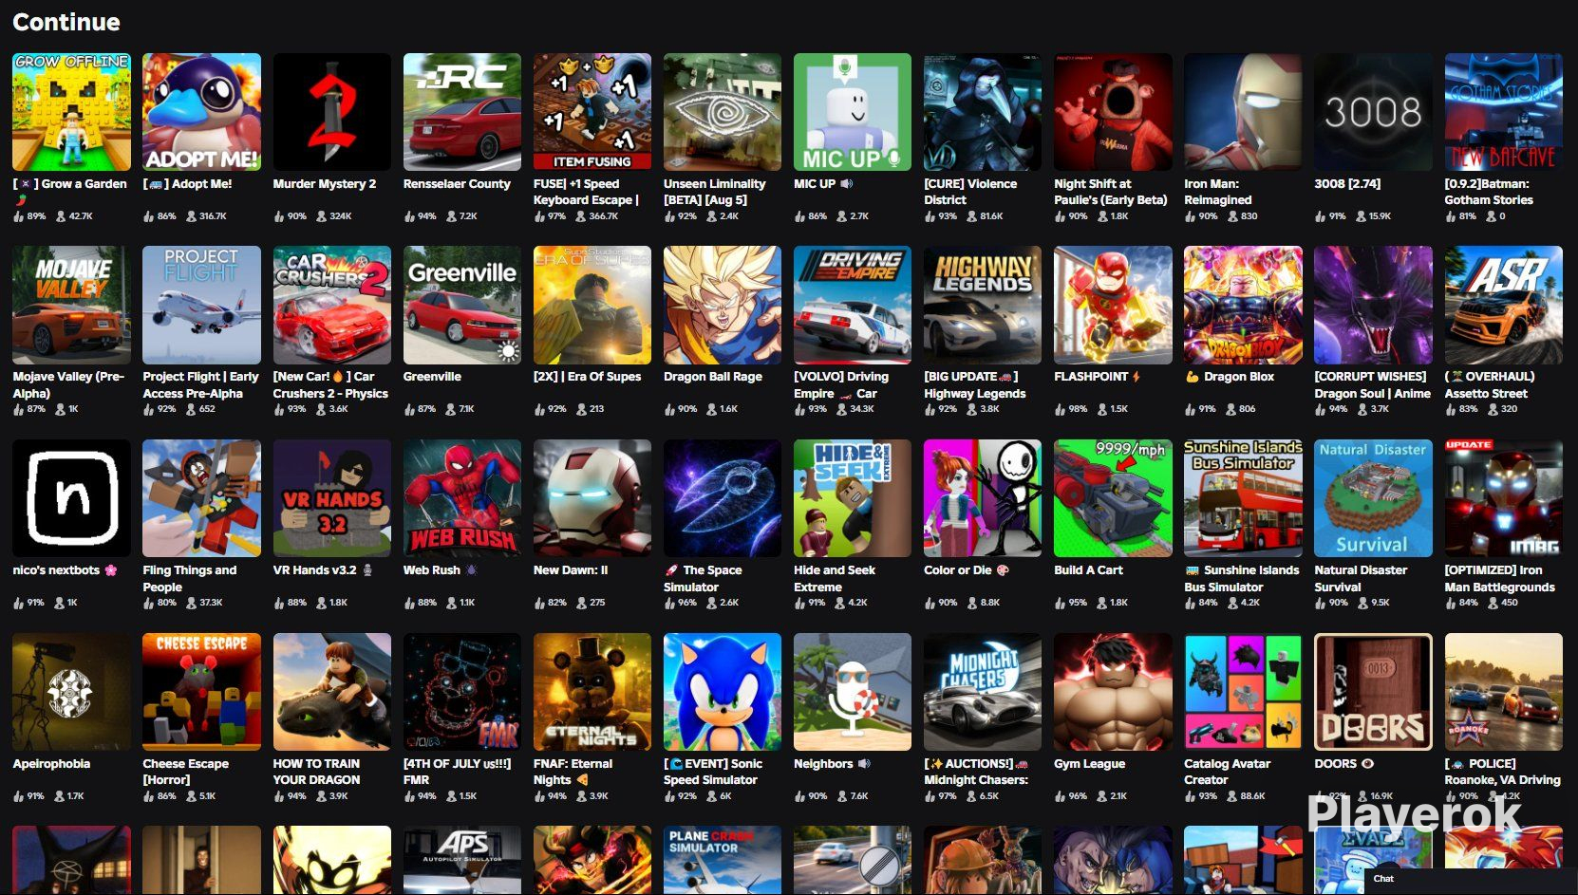Choose the Build A Cart icon
The image size is (1578, 895).
click(1113, 498)
